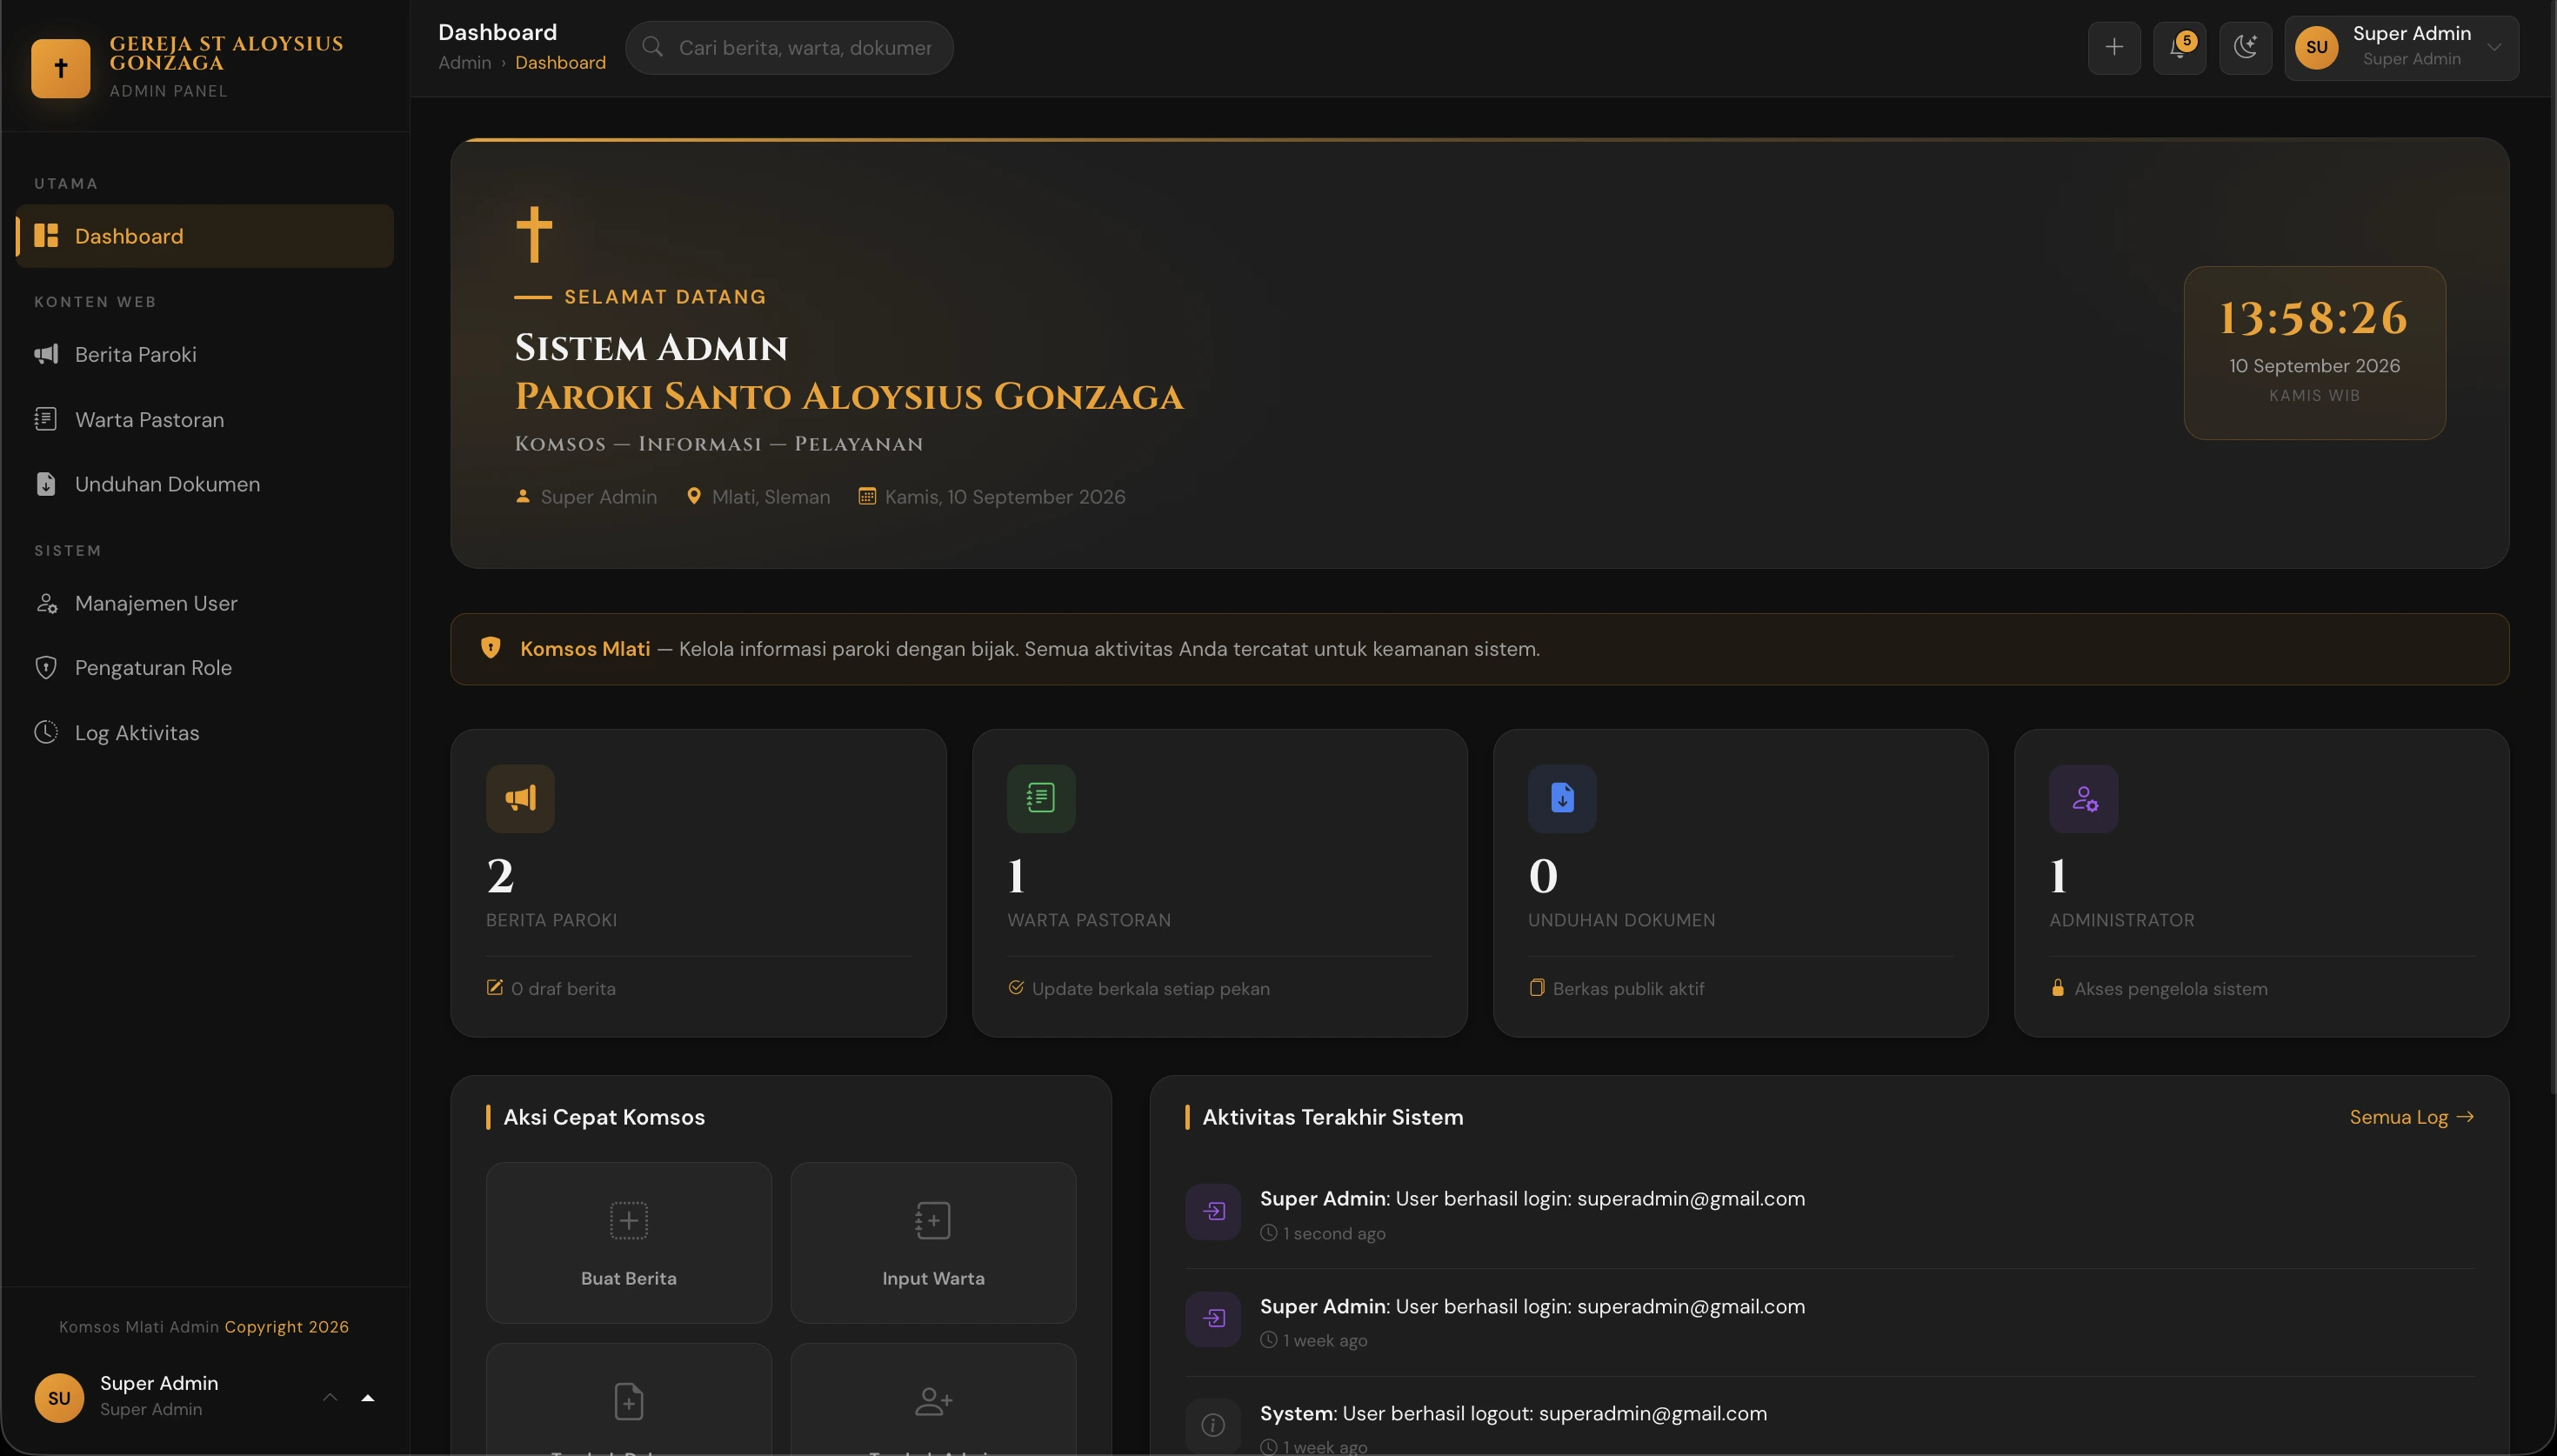
Task: Click the Dashboard breadcrumb link
Action: (561, 62)
